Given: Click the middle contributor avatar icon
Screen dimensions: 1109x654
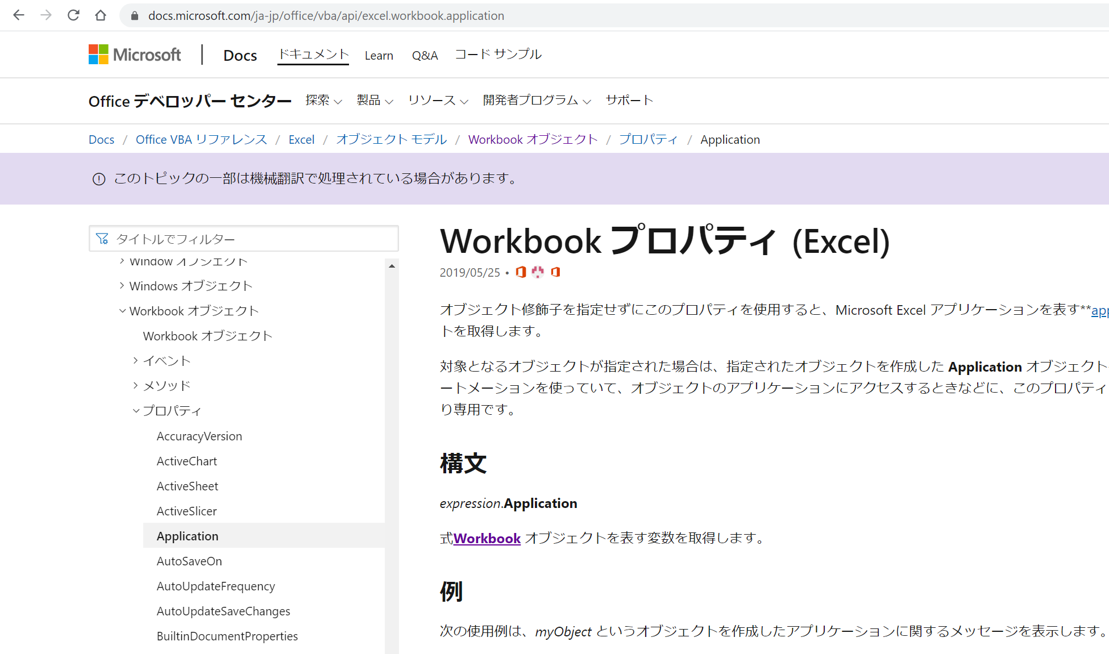Looking at the screenshot, I should pyautogui.click(x=538, y=272).
